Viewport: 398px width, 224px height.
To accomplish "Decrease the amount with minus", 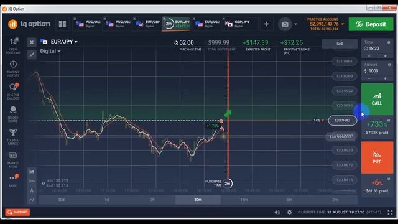I will coord(369,78).
